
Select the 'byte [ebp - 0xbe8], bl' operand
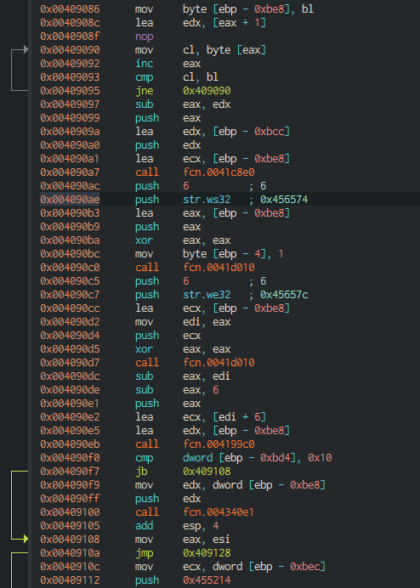(x=248, y=9)
